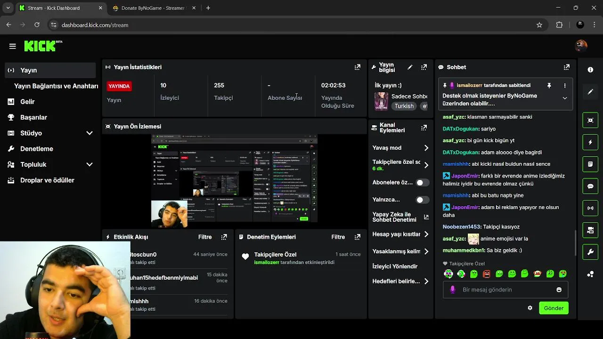Screen dimensions: 603x339
Task: Pop out the Etkinlik Akışı panel
Action: pyautogui.click(x=224, y=237)
